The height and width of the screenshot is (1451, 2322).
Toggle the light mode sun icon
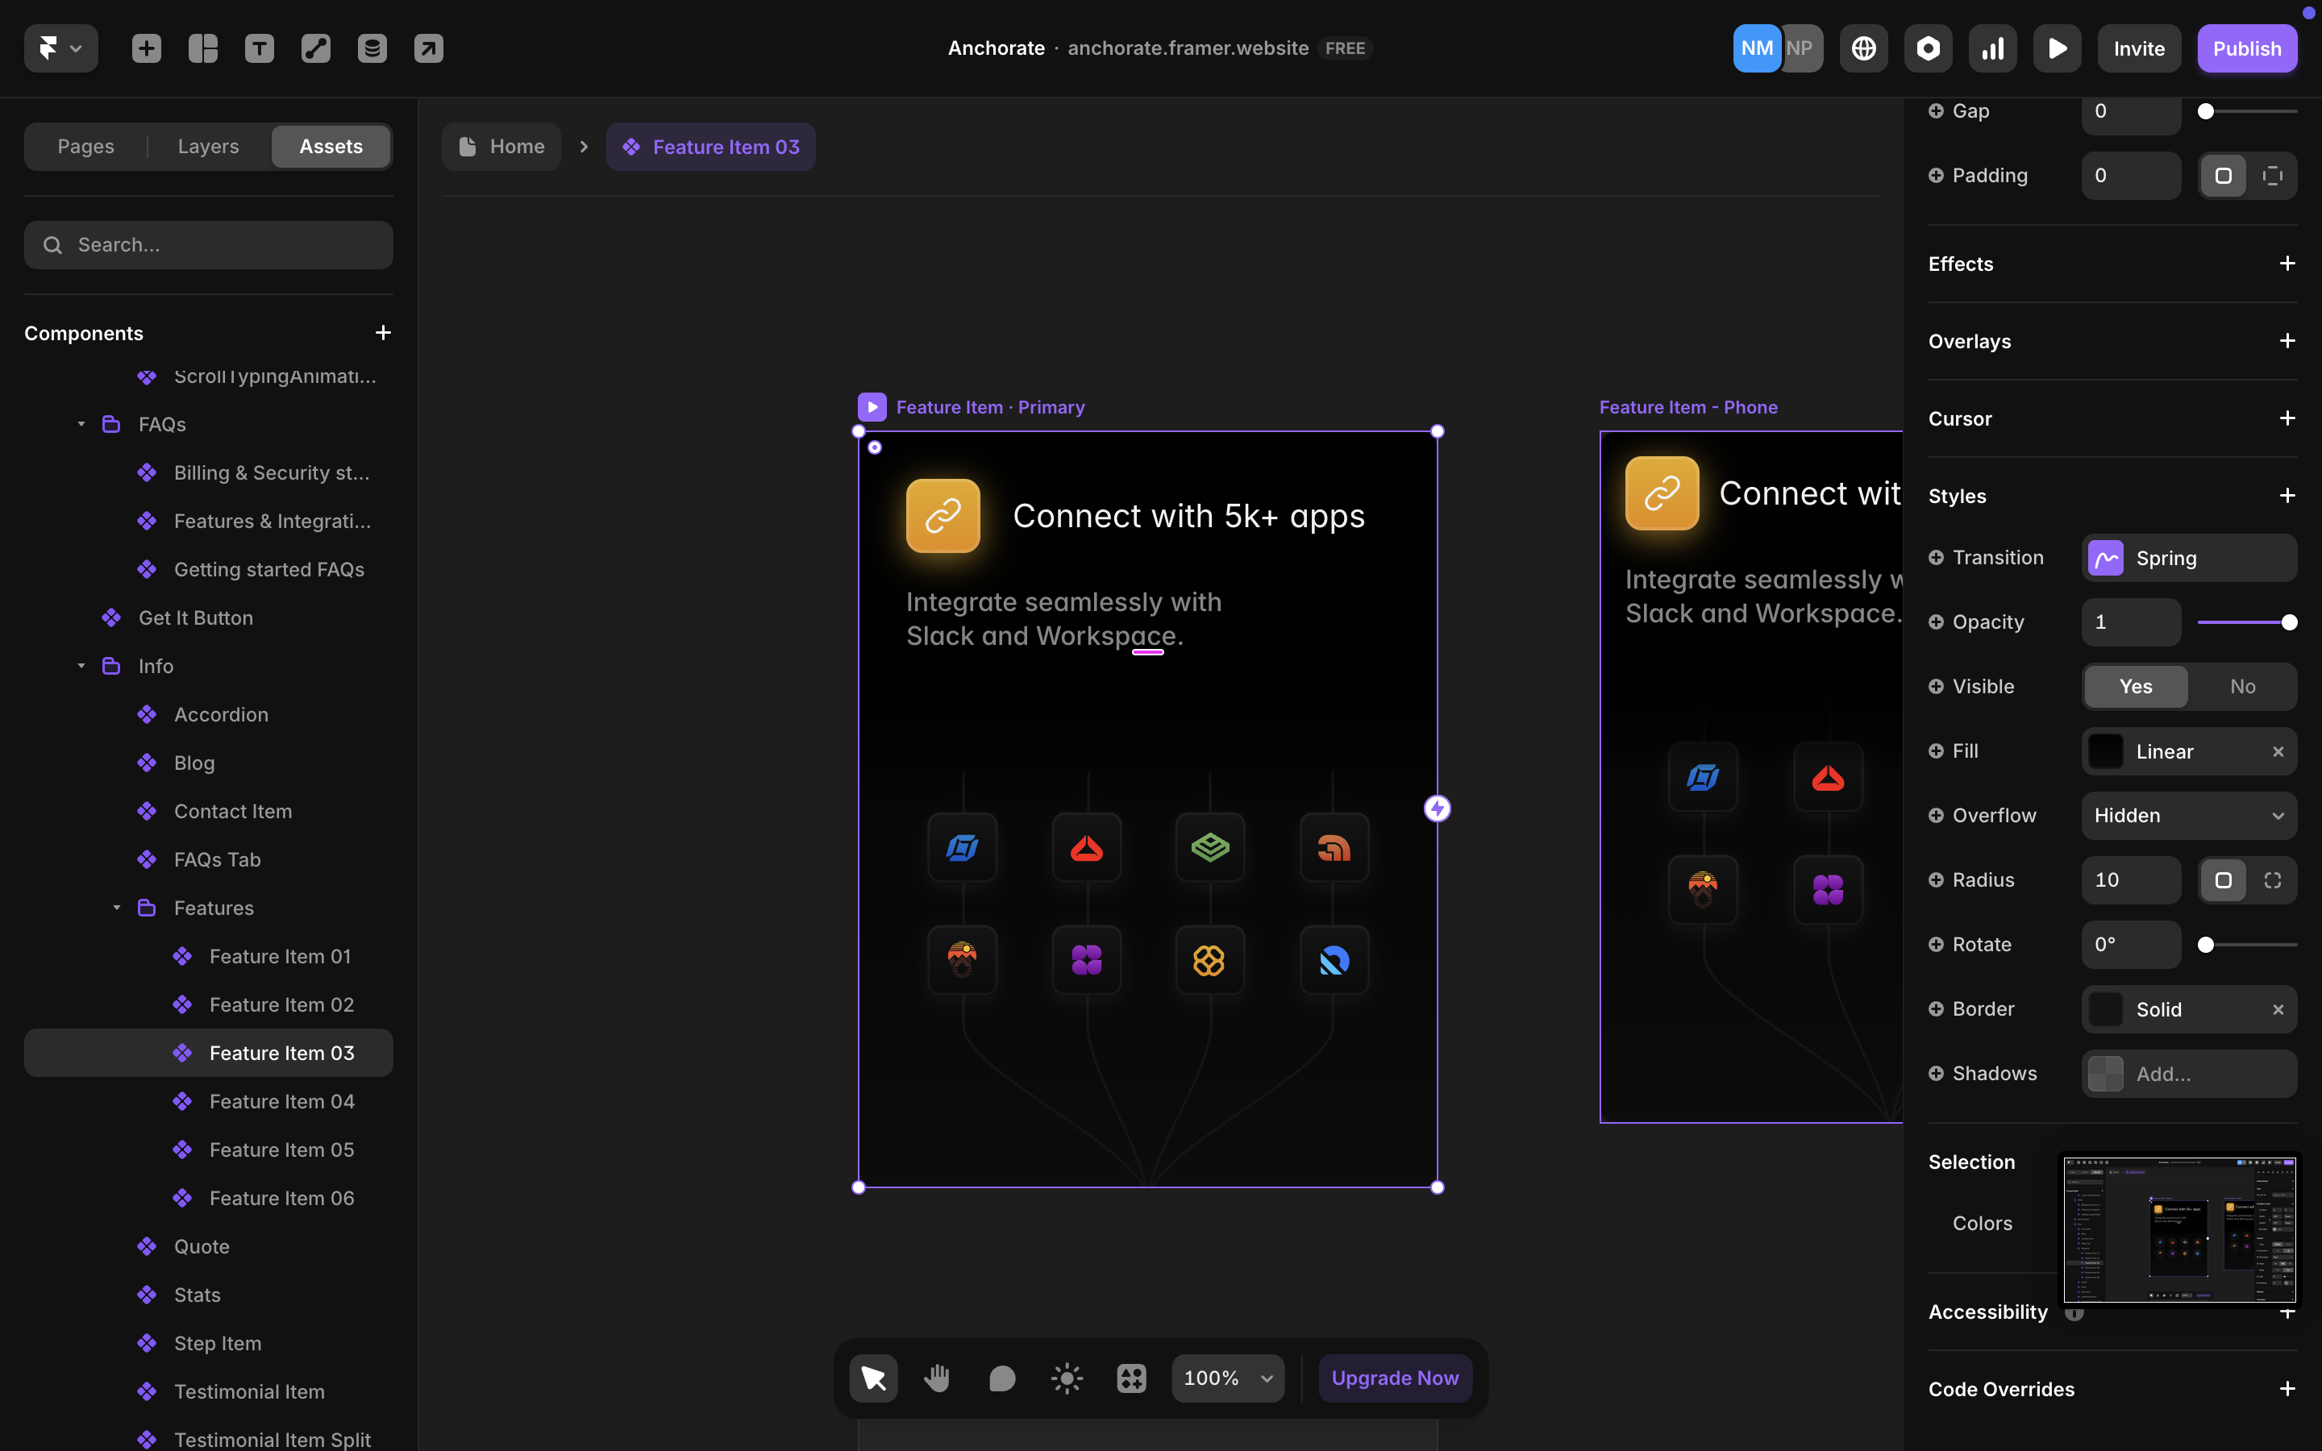[1066, 1378]
